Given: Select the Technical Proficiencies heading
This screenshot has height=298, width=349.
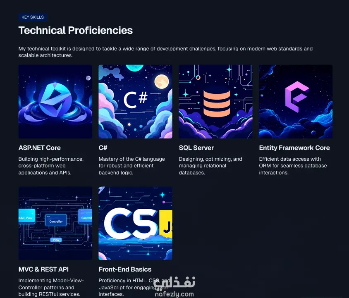Looking at the screenshot, I should point(75,30).
